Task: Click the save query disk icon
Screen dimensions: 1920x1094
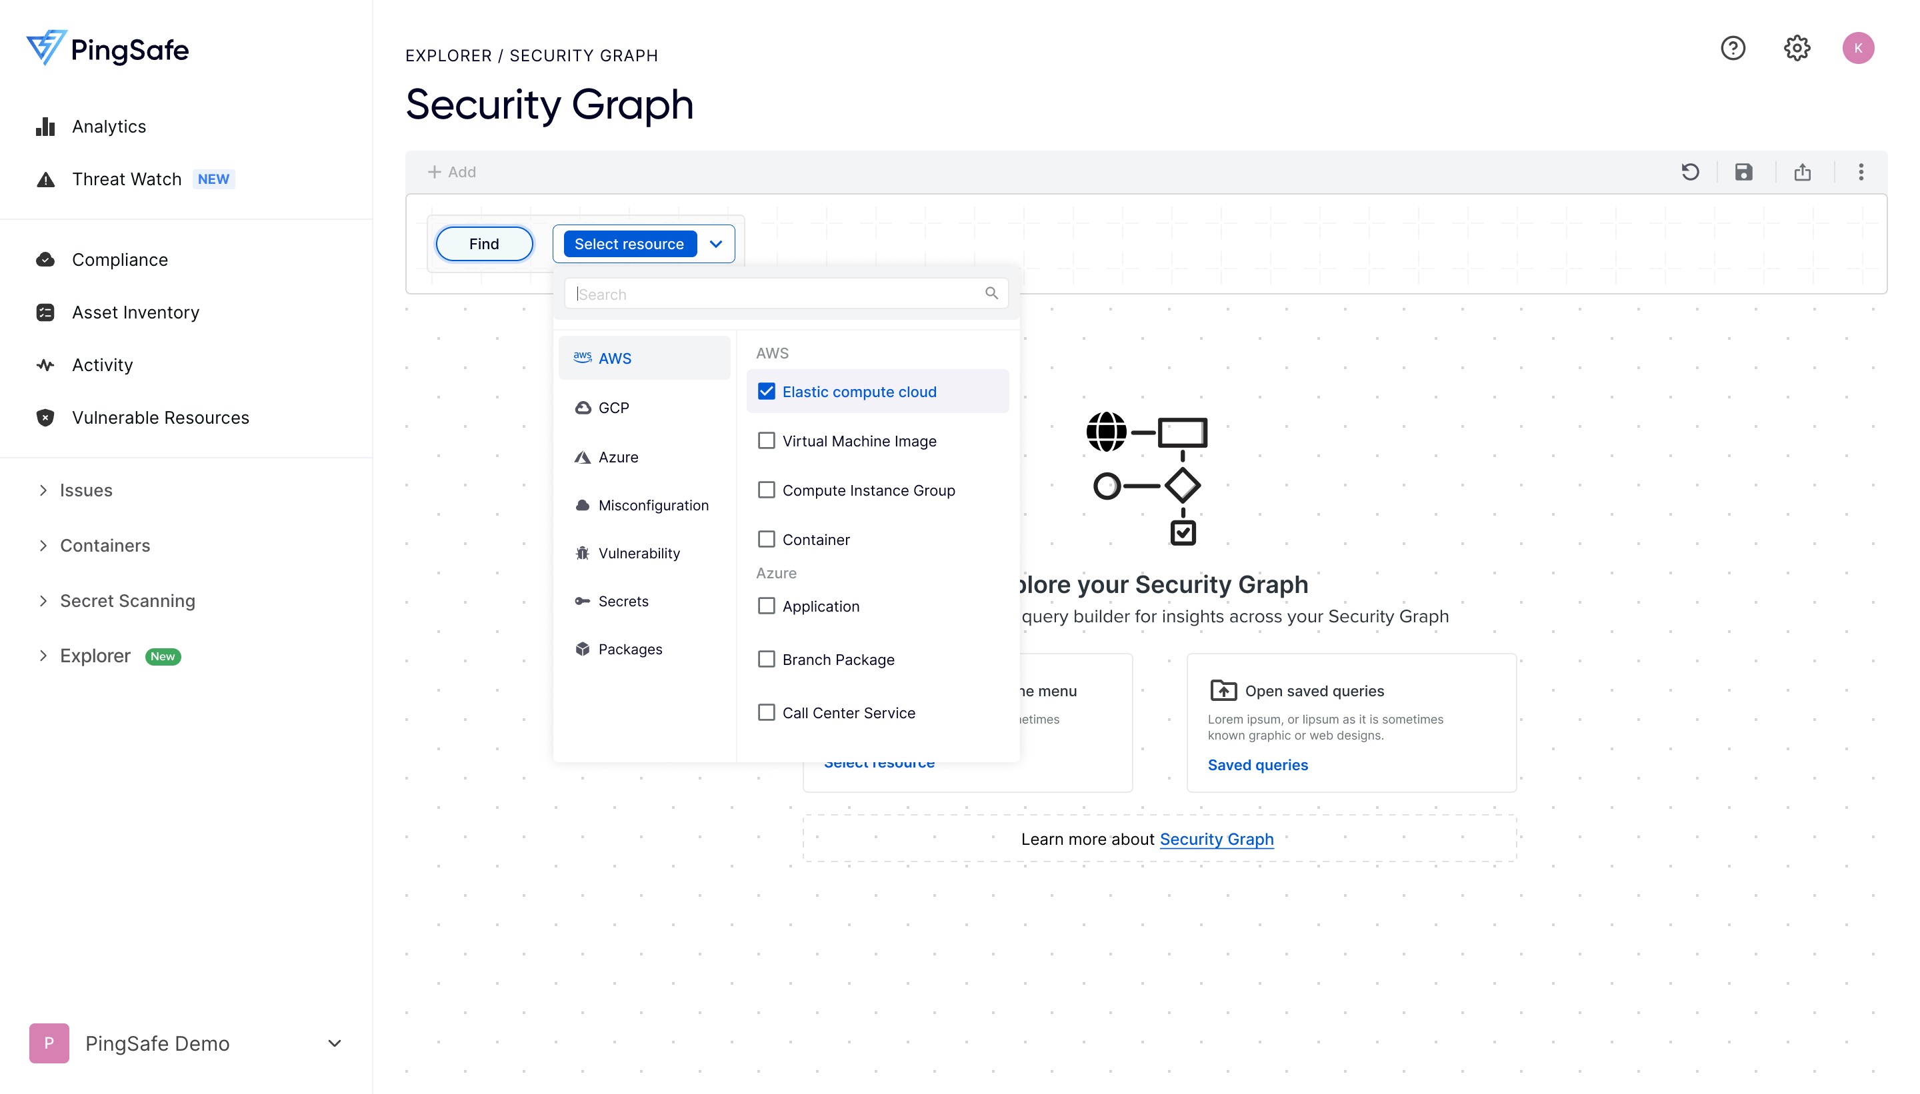Action: point(1743,172)
